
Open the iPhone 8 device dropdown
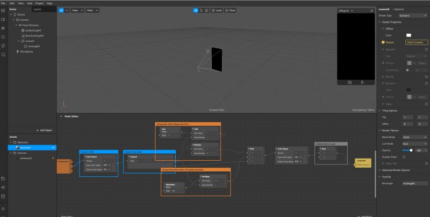click(346, 11)
